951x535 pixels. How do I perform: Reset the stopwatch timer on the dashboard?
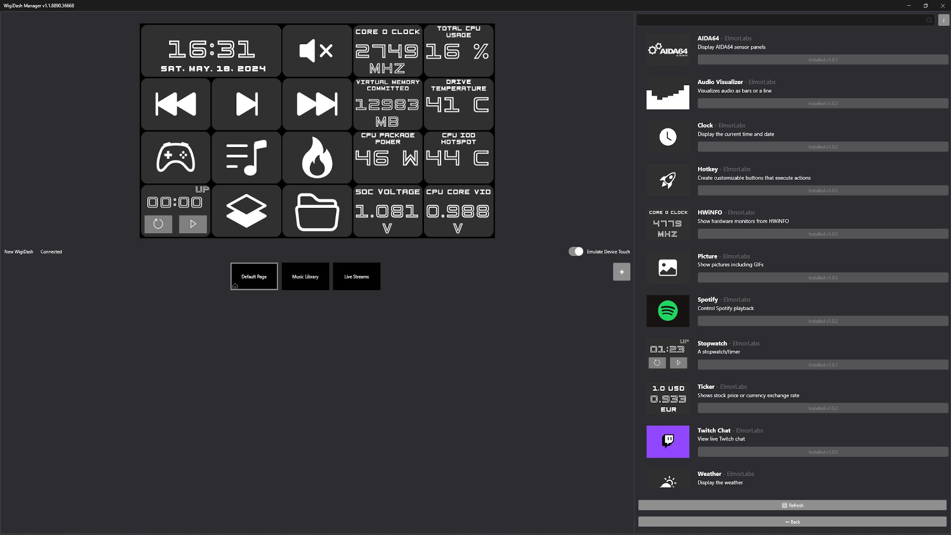coord(158,224)
